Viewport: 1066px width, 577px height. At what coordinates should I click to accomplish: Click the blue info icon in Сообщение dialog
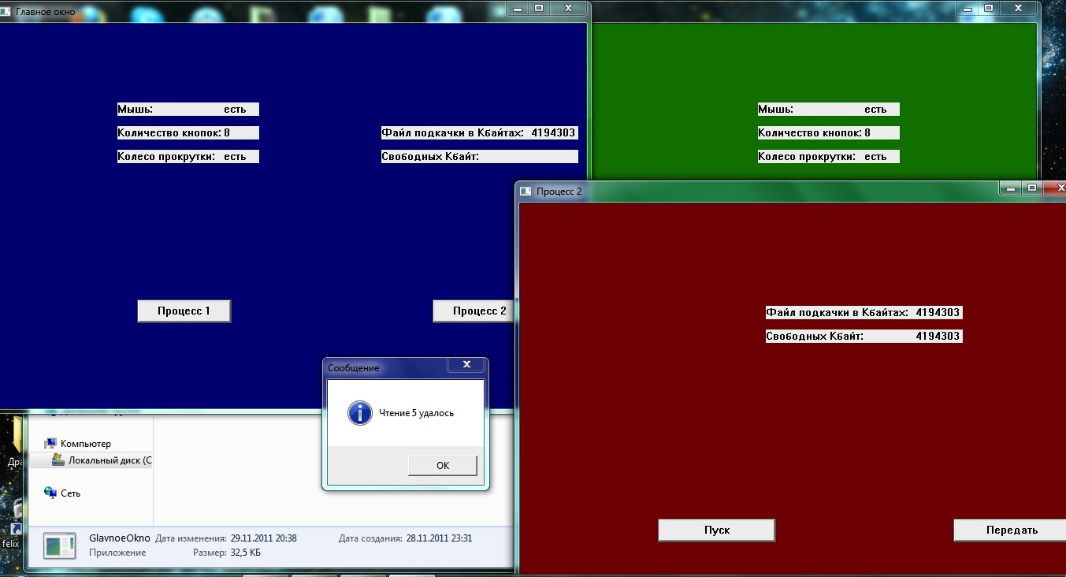point(359,412)
